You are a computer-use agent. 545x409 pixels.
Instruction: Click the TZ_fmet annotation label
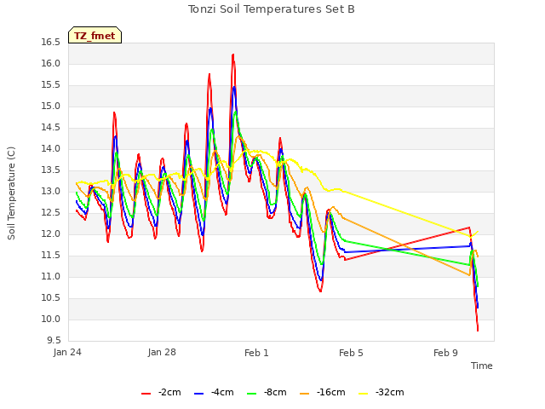coord(95,36)
